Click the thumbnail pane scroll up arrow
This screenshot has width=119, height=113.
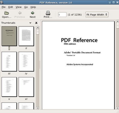[38, 27]
